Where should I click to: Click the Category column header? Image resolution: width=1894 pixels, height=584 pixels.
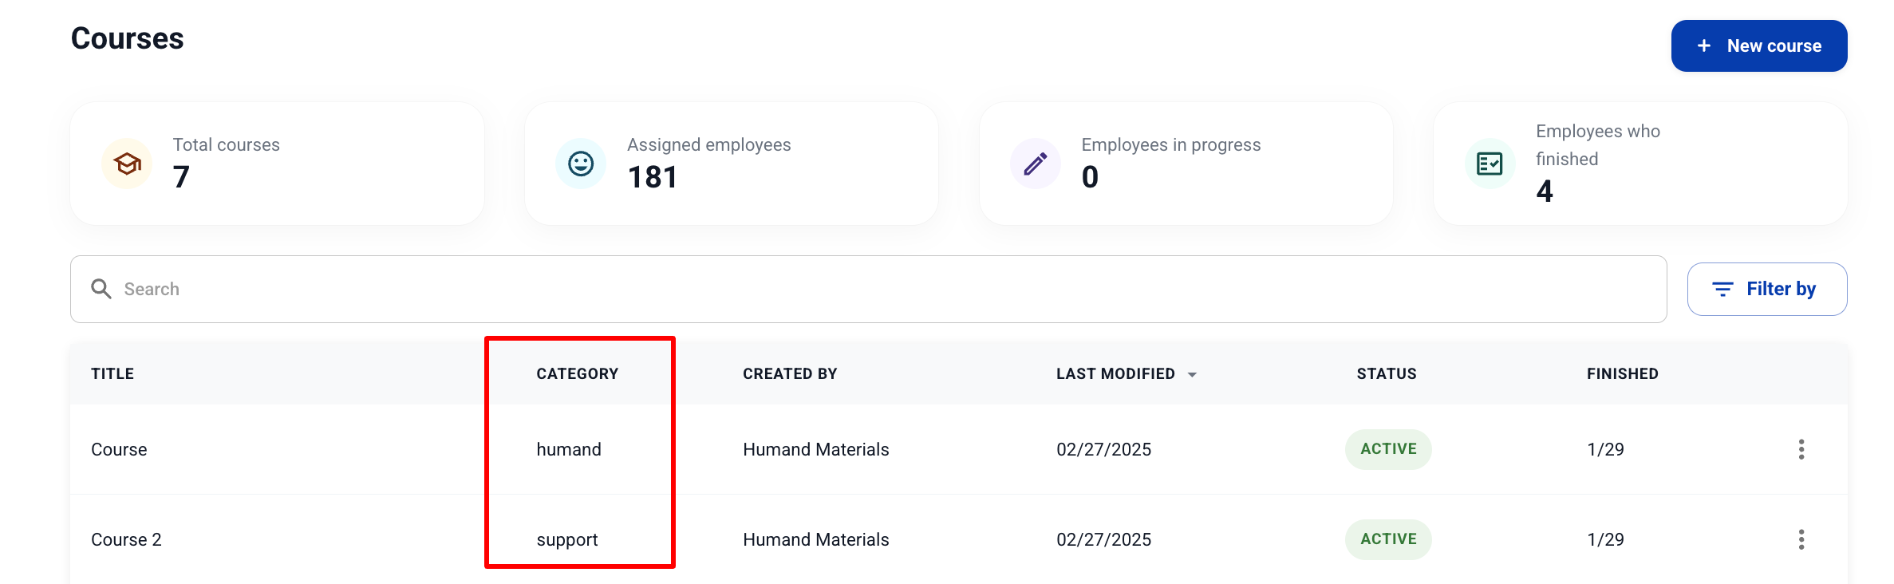pyautogui.click(x=577, y=373)
